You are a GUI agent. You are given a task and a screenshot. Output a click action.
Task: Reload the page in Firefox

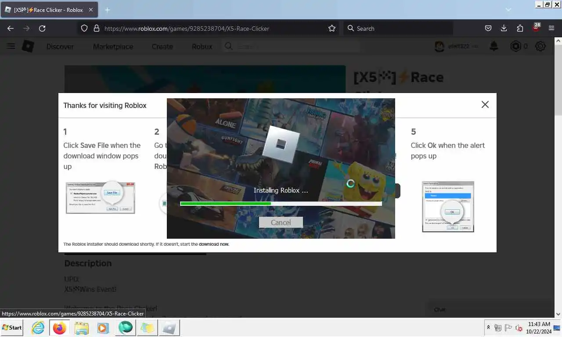pyautogui.click(x=42, y=28)
